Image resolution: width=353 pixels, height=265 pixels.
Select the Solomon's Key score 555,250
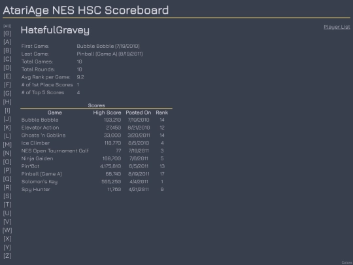(x=111, y=182)
